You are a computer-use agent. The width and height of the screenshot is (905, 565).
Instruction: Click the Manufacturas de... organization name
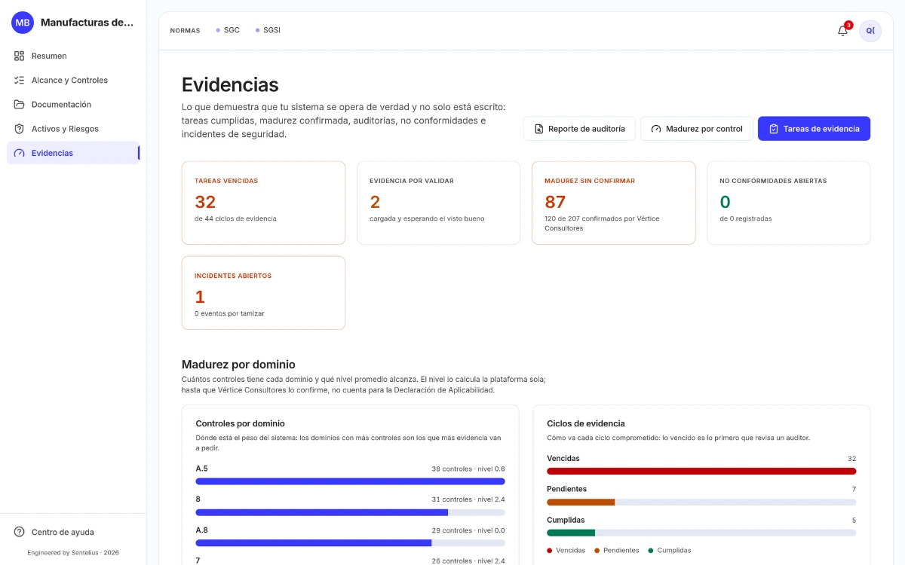(x=87, y=23)
